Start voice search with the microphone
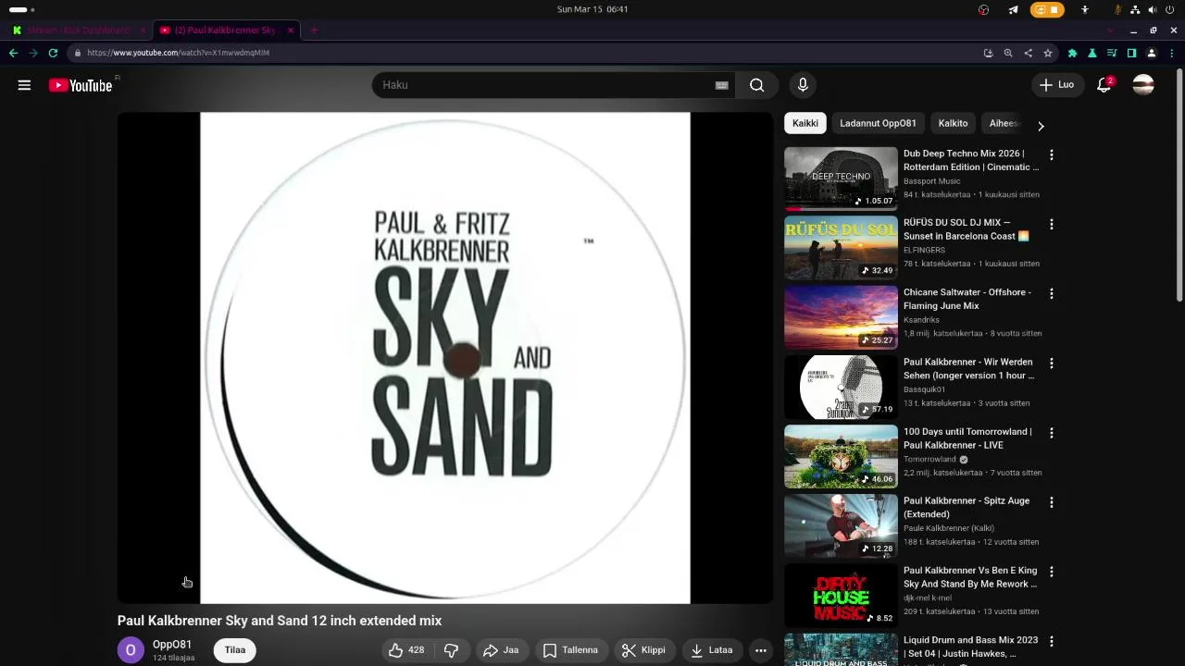The image size is (1185, 666). 803,85
